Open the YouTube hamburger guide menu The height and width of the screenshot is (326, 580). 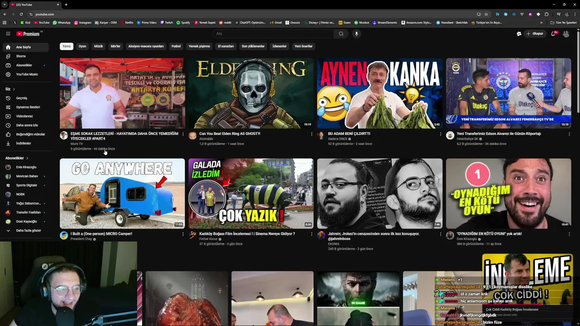(8, 34)
